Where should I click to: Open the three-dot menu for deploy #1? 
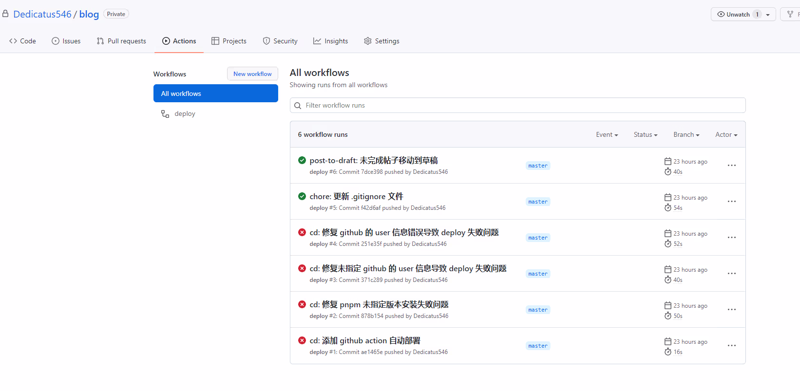pos(732,346)
